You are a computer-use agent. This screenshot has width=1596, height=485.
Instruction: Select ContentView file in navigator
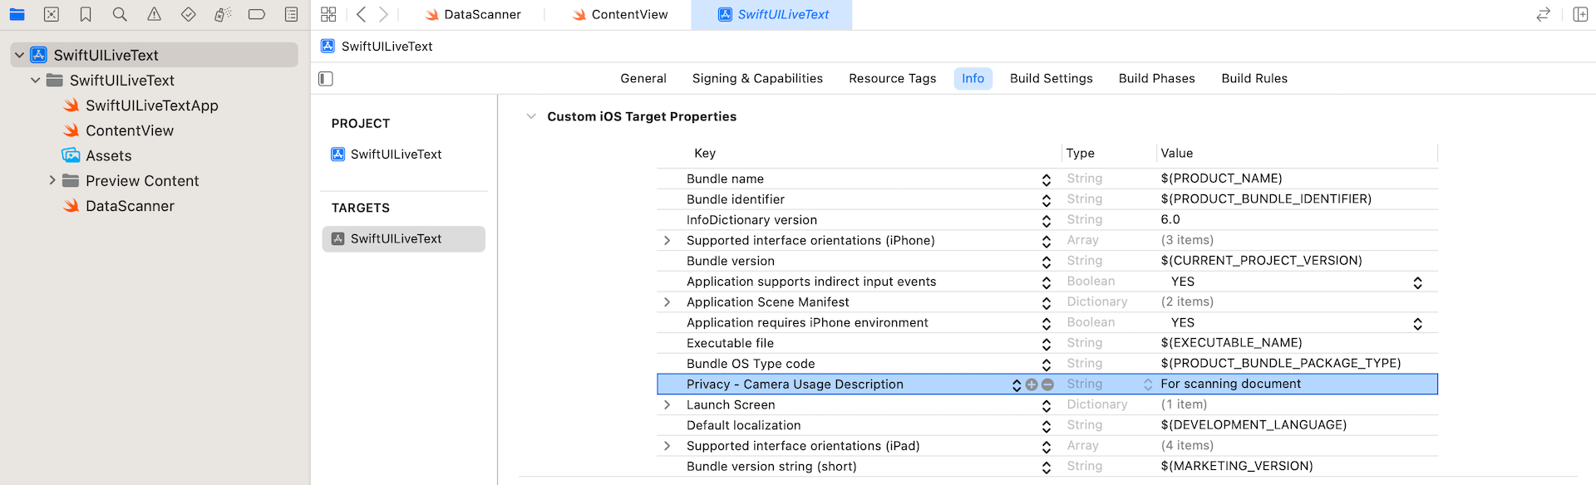coord(130,130)
